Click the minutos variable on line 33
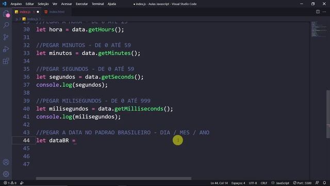This screenshot has width=330, height=186. tap(60, 53)
